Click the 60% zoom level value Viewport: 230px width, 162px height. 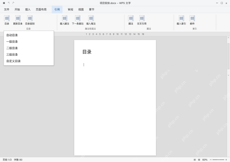point(205,160)
